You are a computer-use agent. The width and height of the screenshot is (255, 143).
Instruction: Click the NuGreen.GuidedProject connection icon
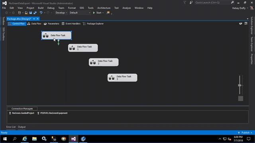(x=10, y=113)
